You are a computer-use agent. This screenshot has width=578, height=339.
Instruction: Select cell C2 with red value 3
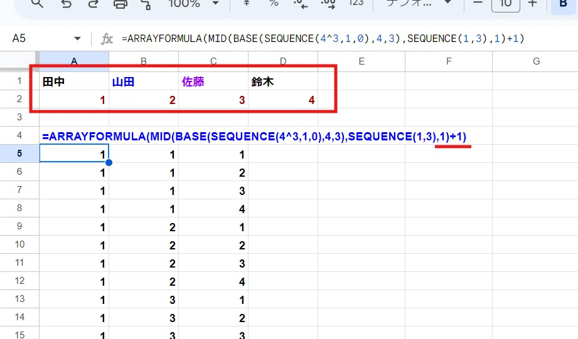(x=213, y=100)
